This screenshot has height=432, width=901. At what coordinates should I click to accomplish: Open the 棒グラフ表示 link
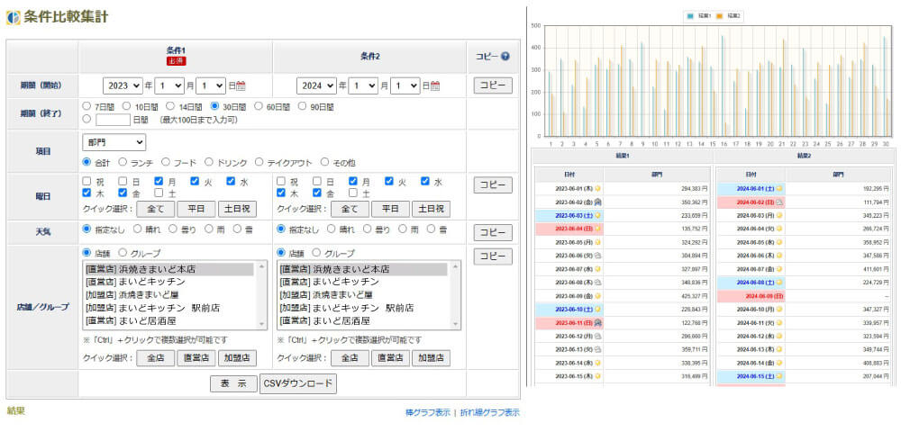pos(427,412)
